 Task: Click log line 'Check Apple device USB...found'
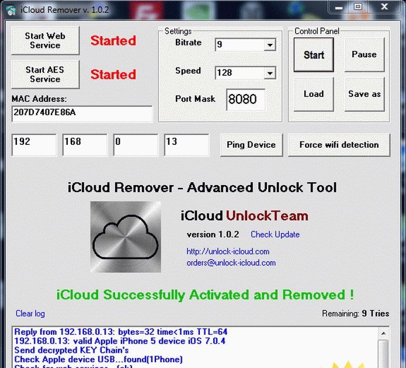[x=98, y=359]
